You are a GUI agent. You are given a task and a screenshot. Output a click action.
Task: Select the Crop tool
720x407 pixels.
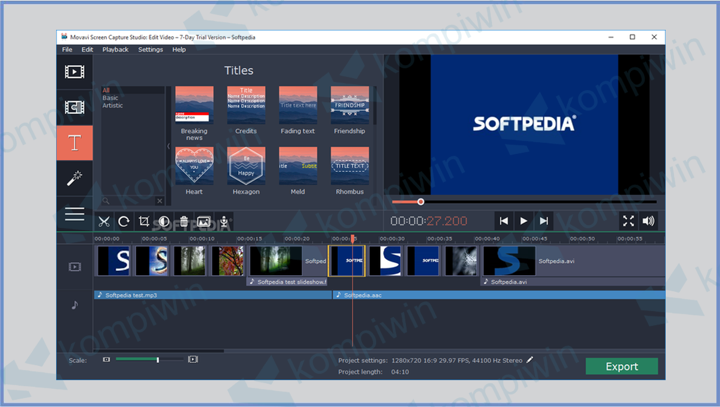(144, 221)
